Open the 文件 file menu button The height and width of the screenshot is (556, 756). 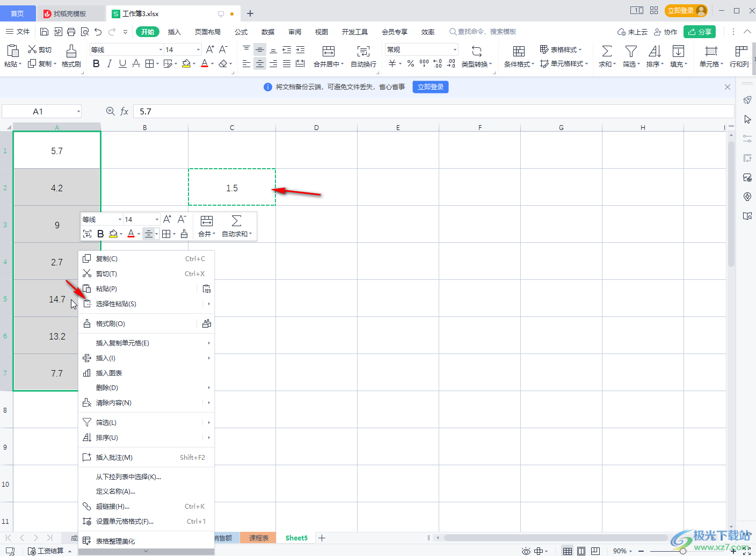coord(18,32)
